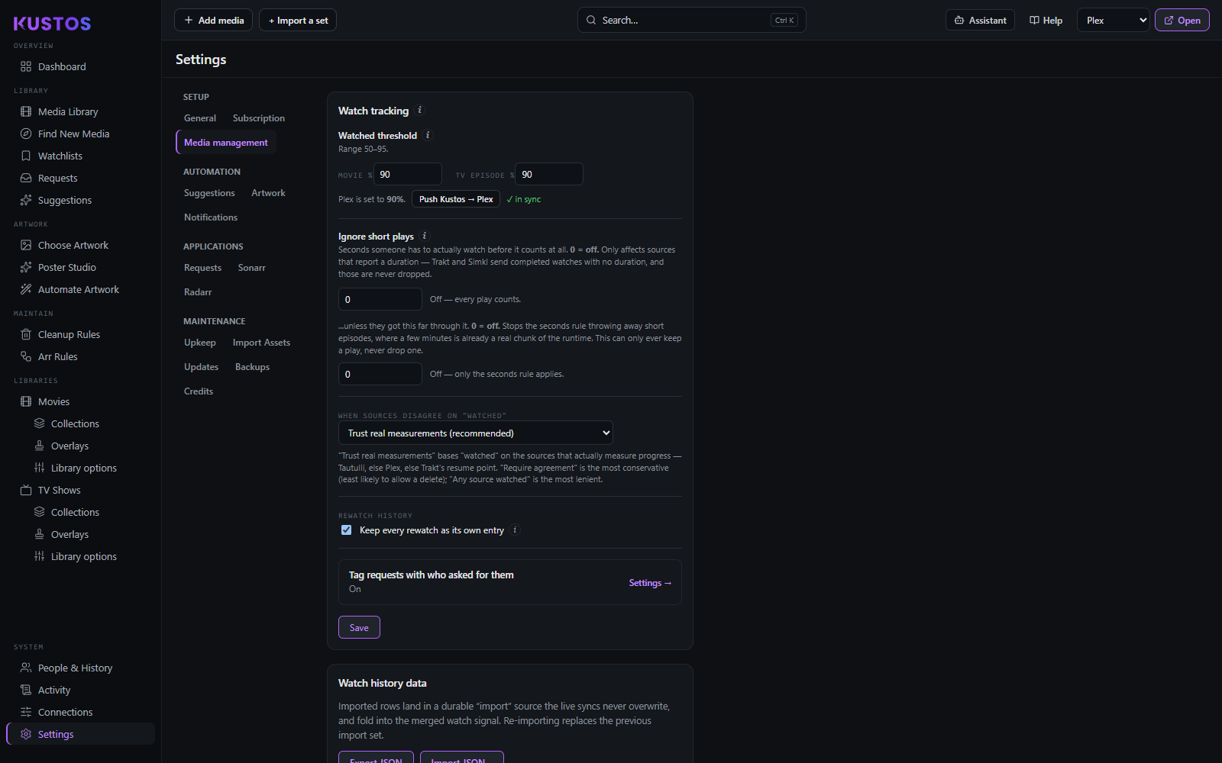Click the Suggestions sparkle icon in sidebar
Viewport: 1222px width, 763px height.
(26, 200)
